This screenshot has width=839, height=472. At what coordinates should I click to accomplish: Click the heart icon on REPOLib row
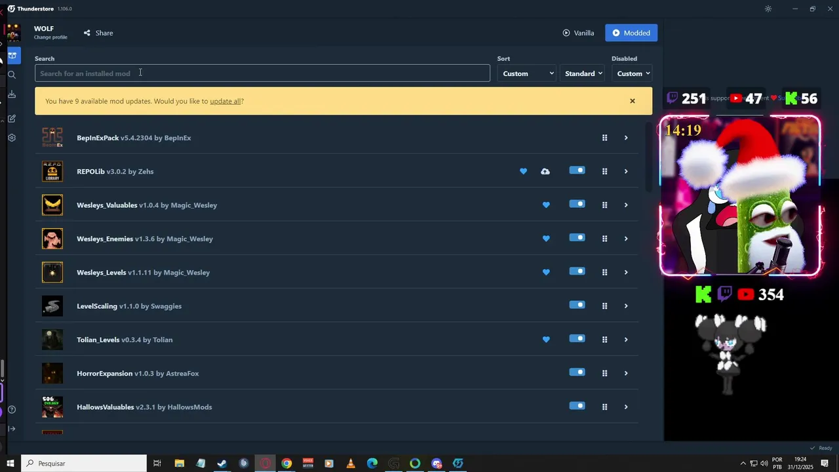(x=523, y=171)
